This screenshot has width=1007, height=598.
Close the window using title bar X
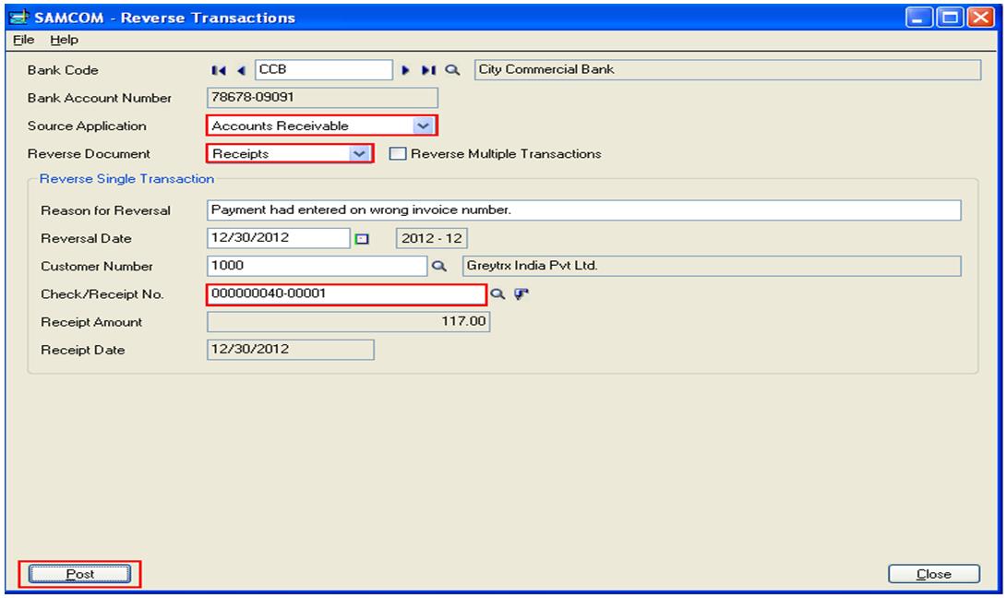[x=980, y=18]
